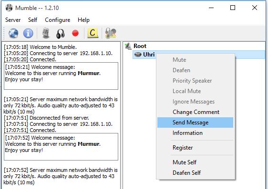This screenshot has height=189, width=268.
Task: Click '[17:05:20] Connecting to server' log line
Action: click(58, 53)
